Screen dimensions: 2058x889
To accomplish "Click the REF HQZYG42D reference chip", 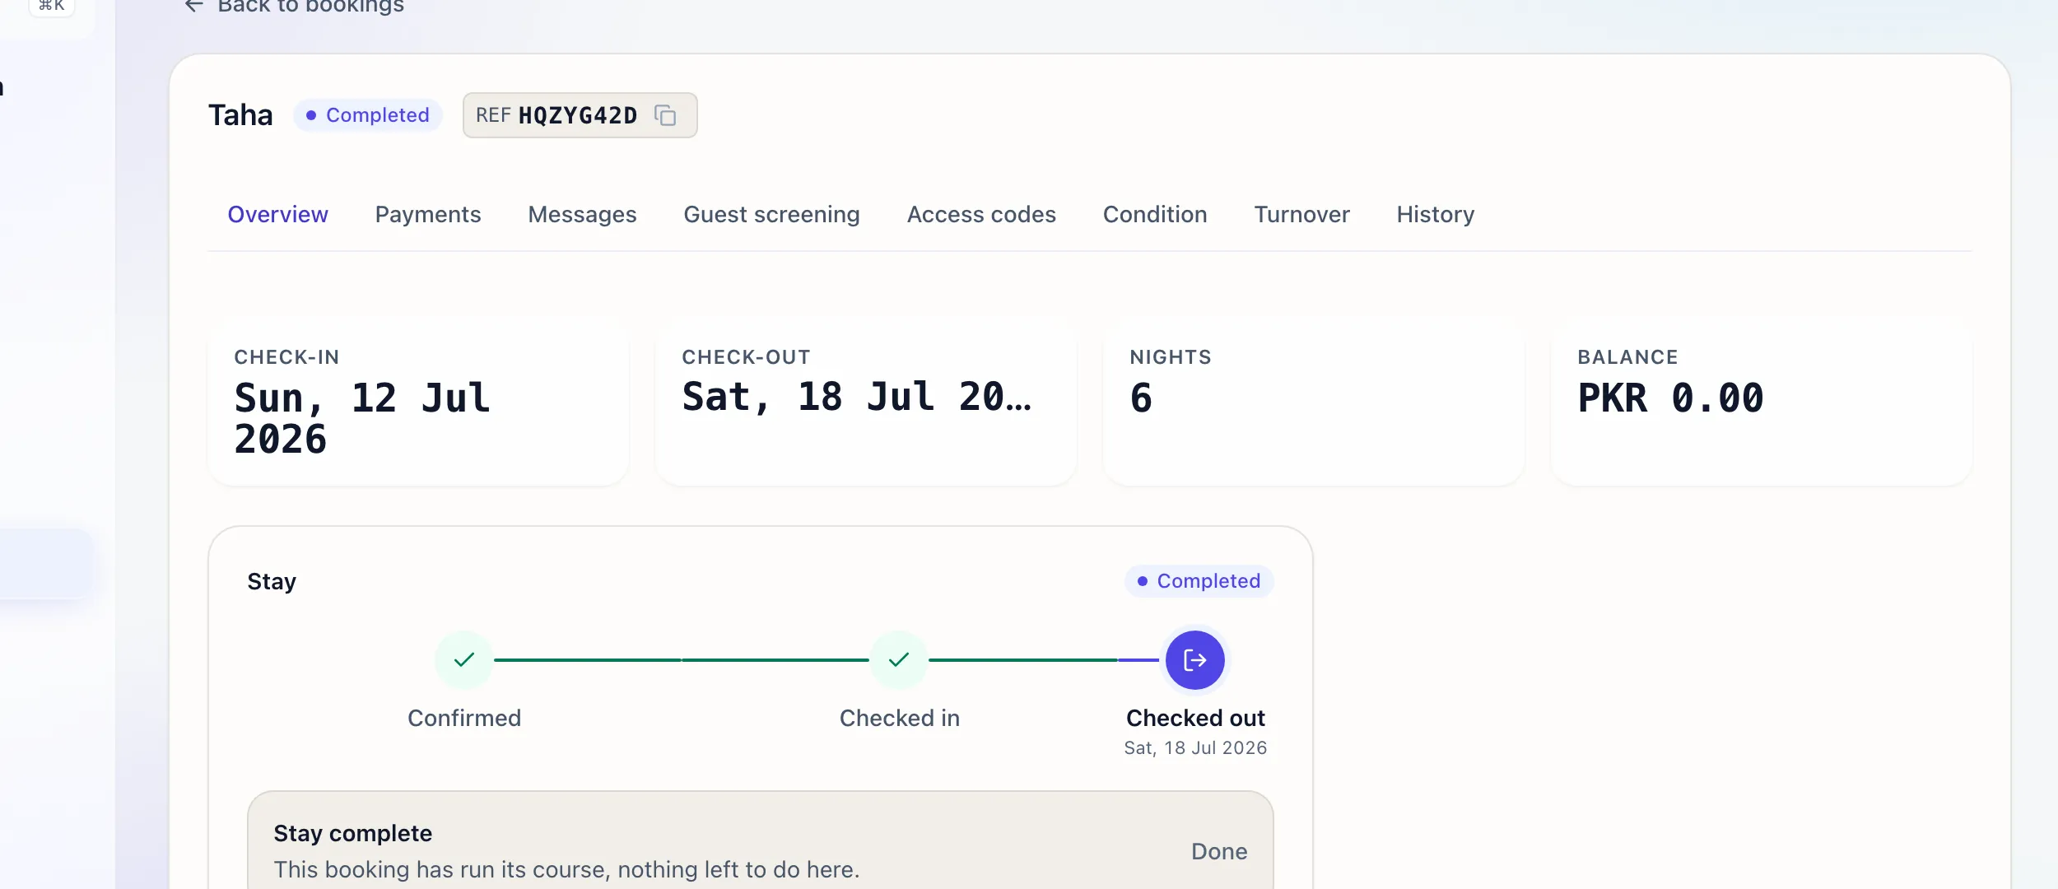I will coord(580,115).
